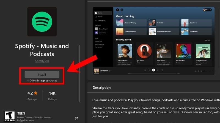The height and width of the screenshot is (123, 220).
Task: Click the Spotify app logo
Action: pos(42,22)
